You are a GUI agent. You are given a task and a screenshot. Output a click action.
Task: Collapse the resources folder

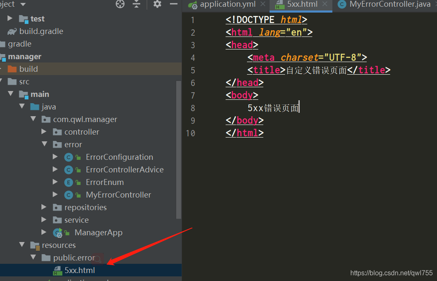coord(22,245)
